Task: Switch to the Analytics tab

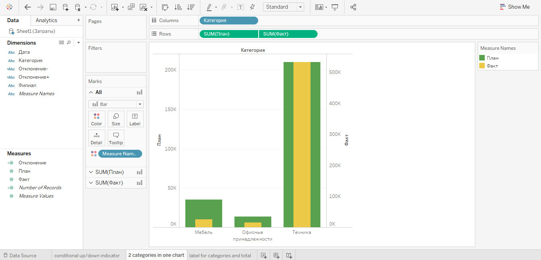Action: point(46,20)
